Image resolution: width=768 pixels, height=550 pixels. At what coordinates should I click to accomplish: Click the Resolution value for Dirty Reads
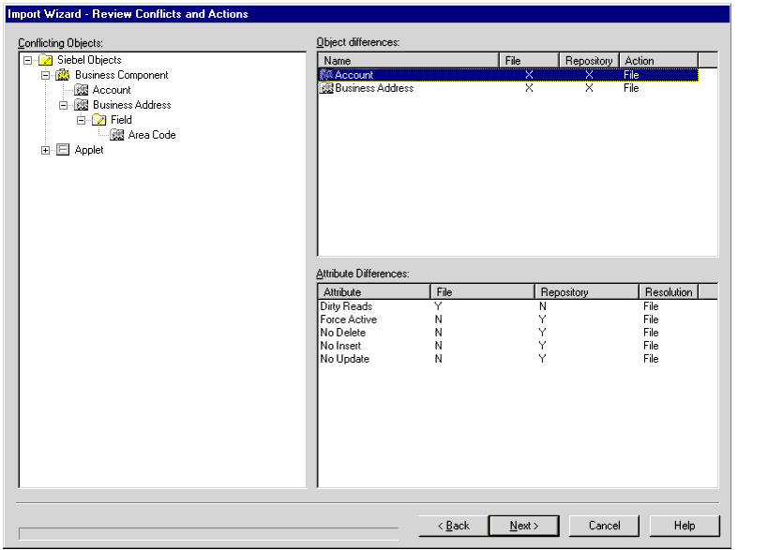click(651, 306)
